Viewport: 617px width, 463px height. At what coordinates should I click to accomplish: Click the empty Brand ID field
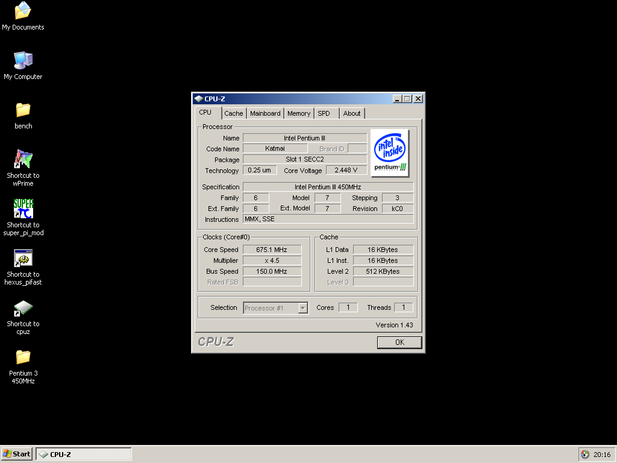point(358,148)
